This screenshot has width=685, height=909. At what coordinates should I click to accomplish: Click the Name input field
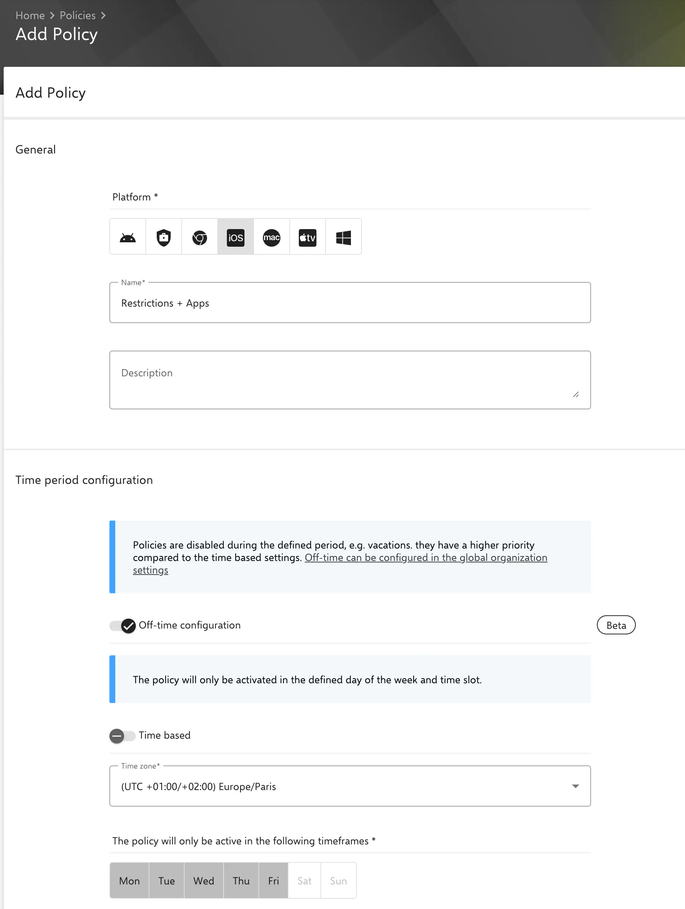350,303
